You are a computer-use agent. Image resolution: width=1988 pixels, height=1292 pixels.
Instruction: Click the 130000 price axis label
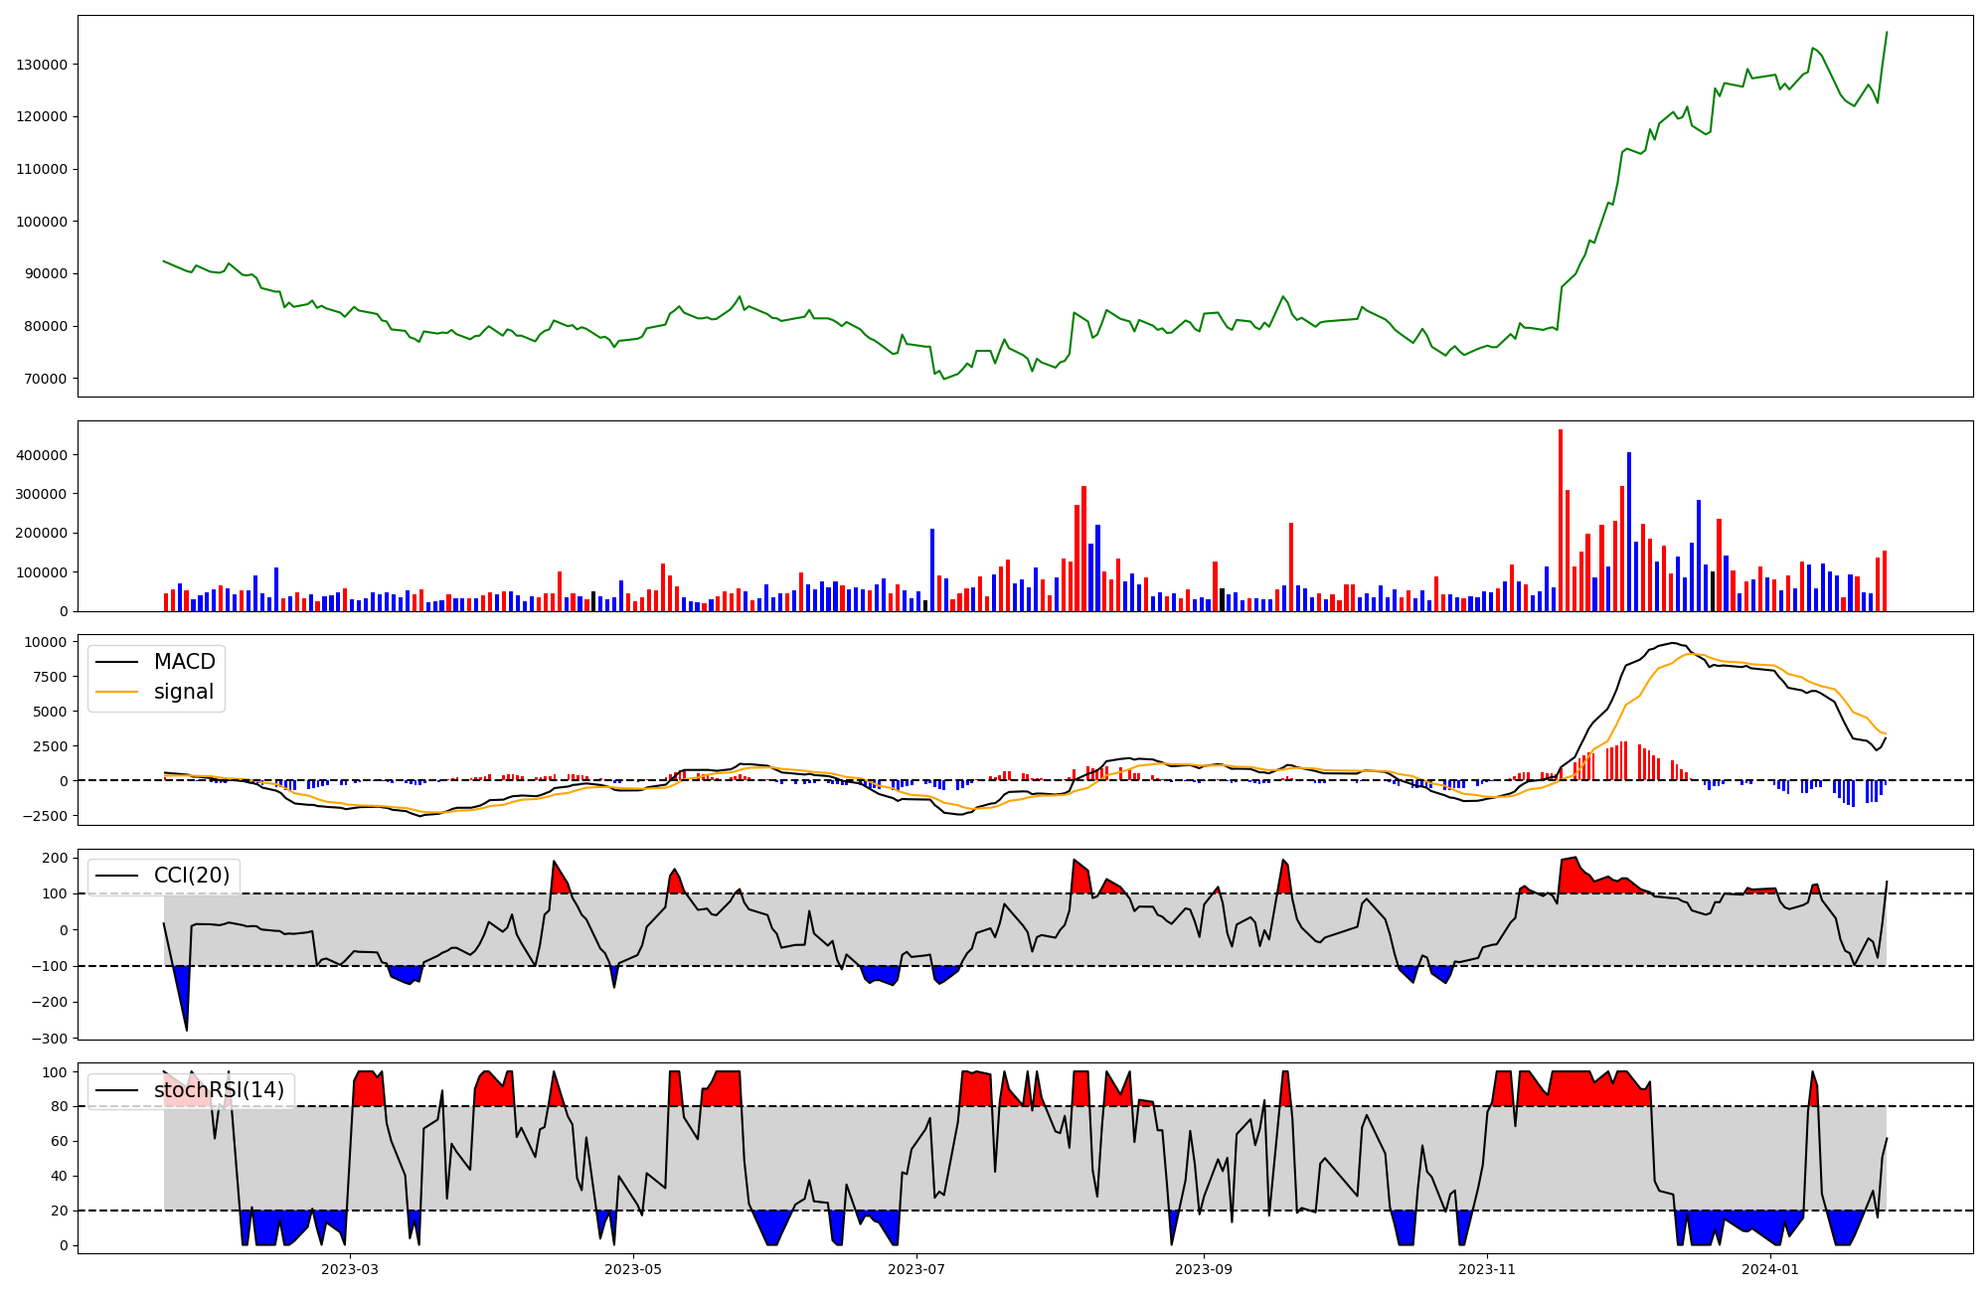(42, 65)
